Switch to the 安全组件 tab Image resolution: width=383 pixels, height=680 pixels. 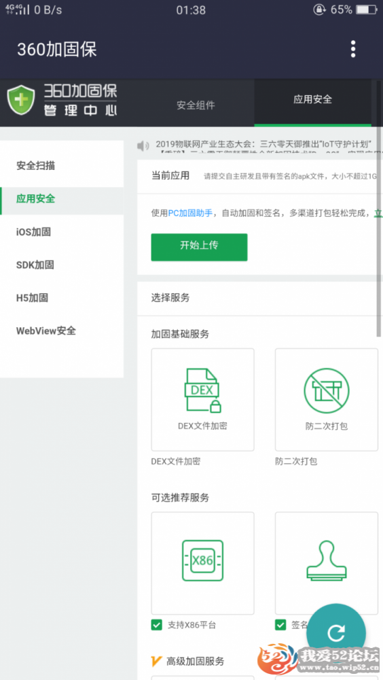(196, 105)
